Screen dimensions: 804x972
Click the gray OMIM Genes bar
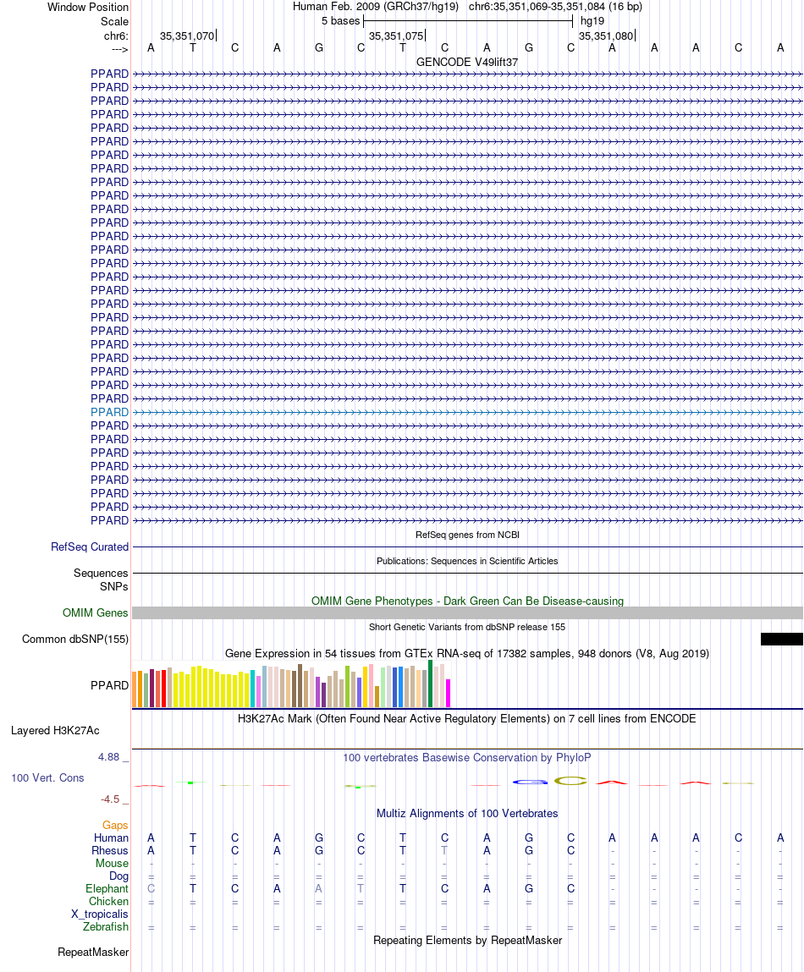pos(467,612)
